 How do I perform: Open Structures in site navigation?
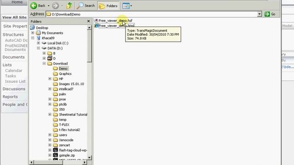(x=13, y=35)
